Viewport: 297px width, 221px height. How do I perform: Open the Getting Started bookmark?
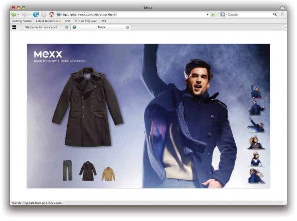tap(22, 21)
